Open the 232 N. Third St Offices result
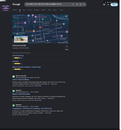Viewport: 121px width, 130px height. 21,80
